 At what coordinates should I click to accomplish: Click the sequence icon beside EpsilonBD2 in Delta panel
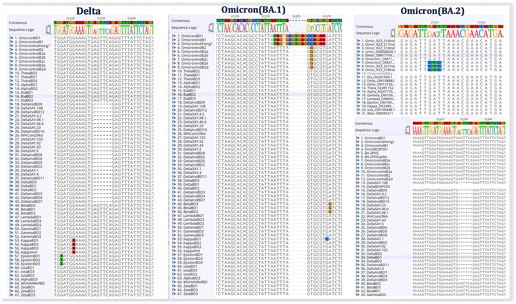[x=11, y=260]
